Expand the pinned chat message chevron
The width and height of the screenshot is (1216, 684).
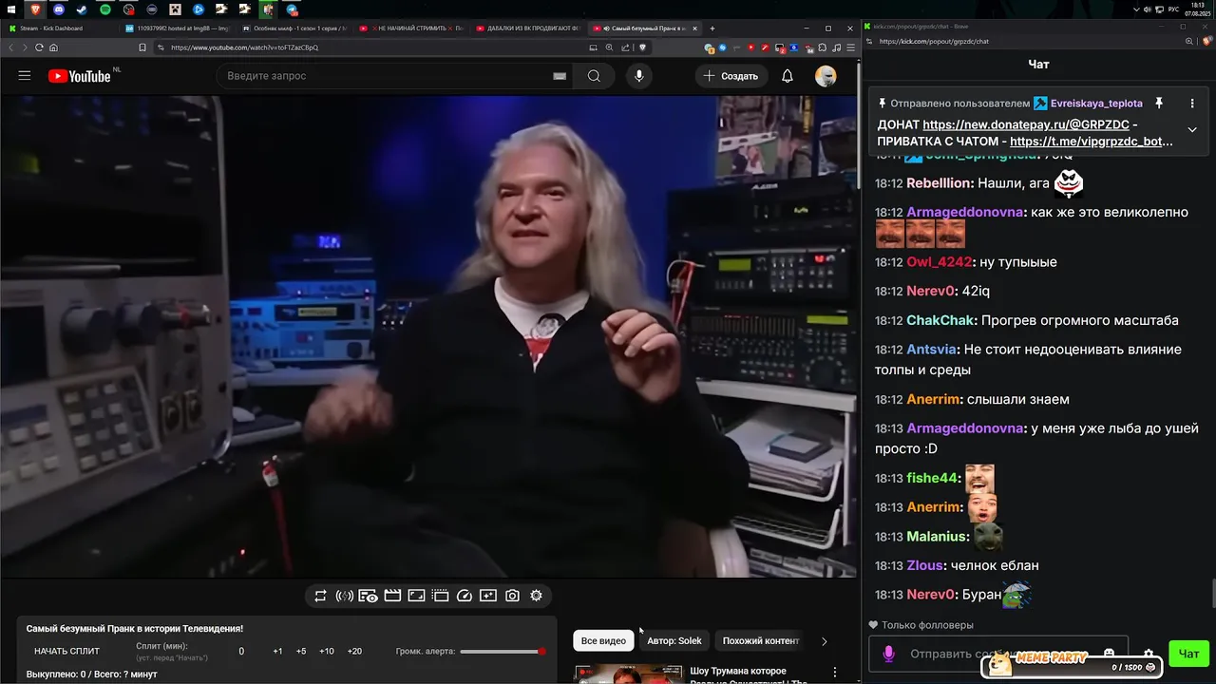[1192, 130]
